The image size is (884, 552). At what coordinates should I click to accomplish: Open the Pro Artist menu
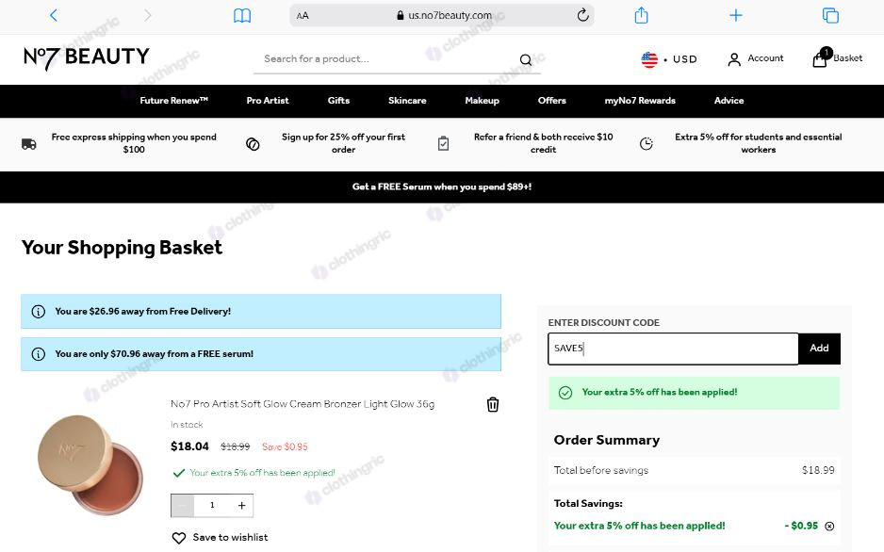[268, 101]
